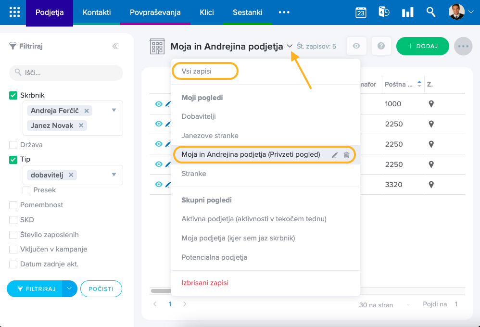This screenshot has height=327, width=480.
Task: Click the map pin in the 1000 row
Action: coord(431,104)
